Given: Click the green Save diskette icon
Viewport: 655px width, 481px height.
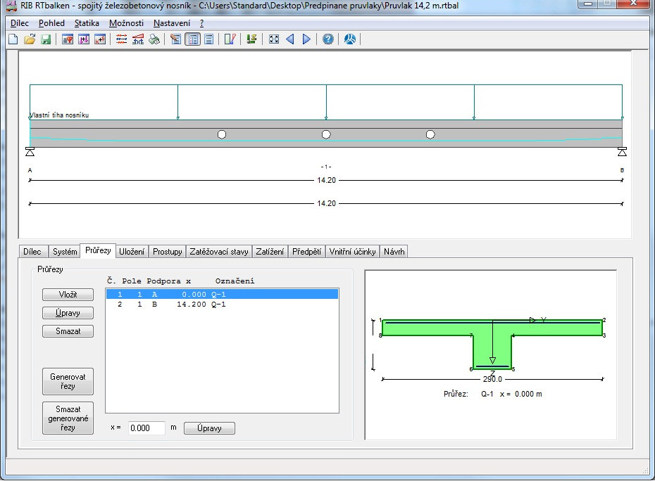Looking at the screenshot, I should pos(46,39).
